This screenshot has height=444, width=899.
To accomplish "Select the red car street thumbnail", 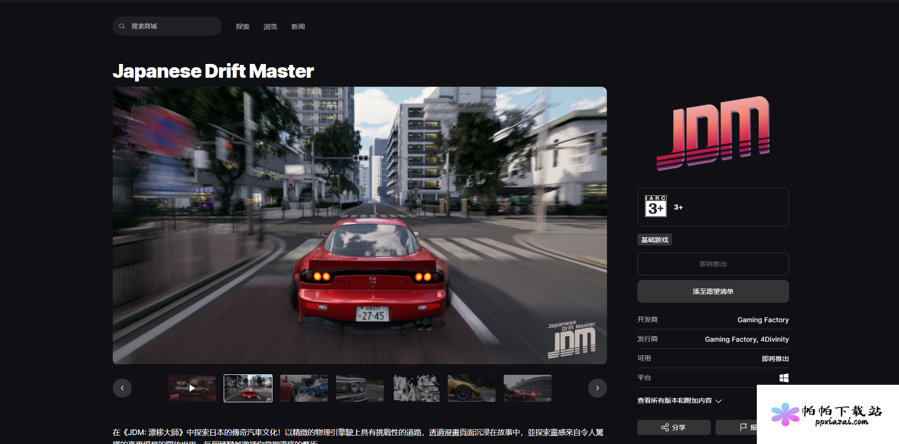I will point(248,388).
